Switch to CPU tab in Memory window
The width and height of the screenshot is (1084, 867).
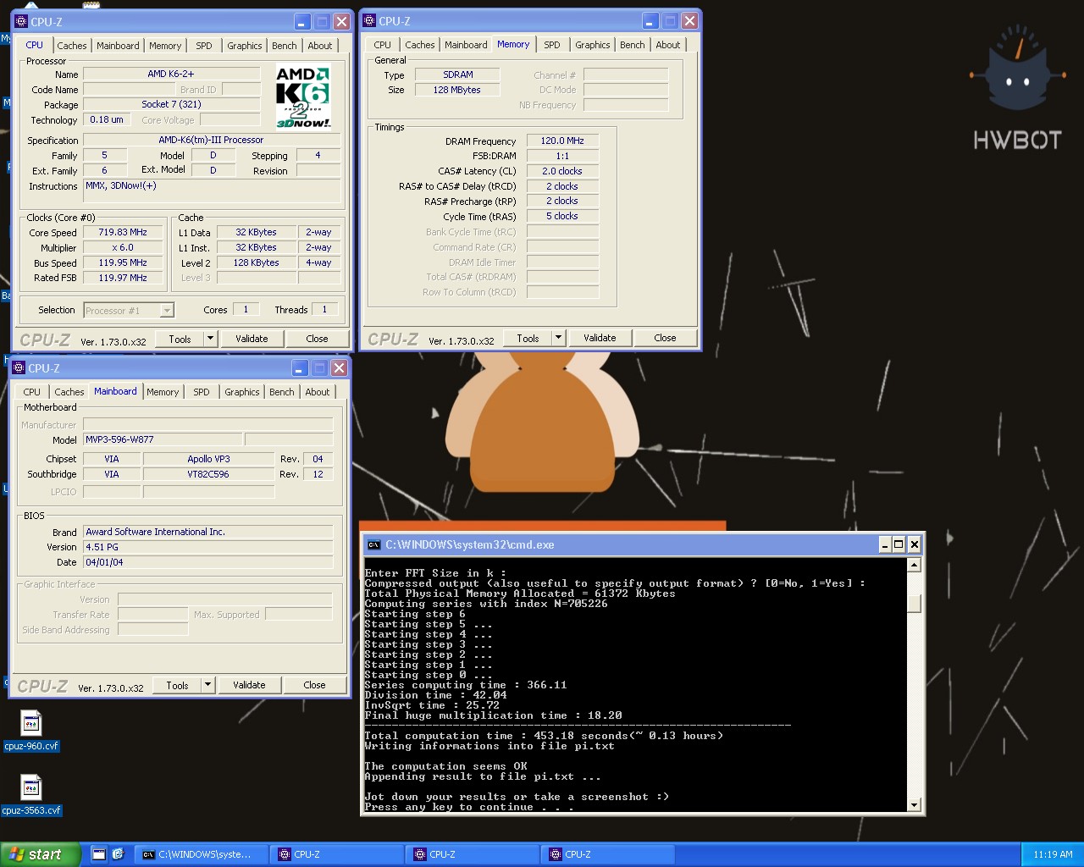point(383,45)
